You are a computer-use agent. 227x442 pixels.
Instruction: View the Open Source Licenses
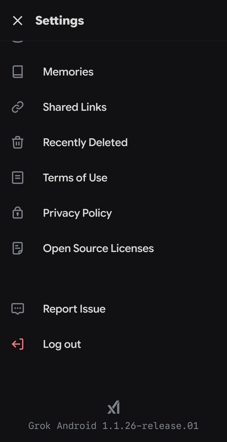98,248
